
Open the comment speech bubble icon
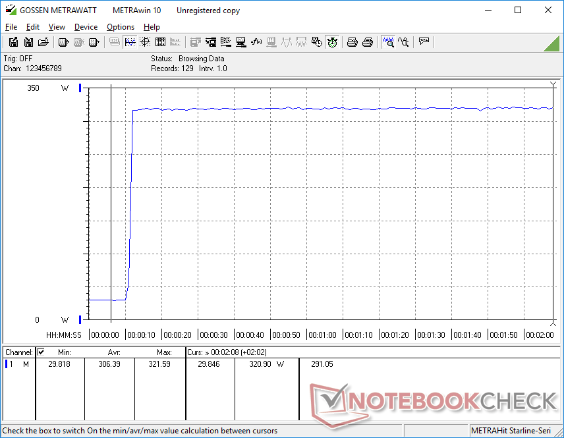[x=424, y=41]
